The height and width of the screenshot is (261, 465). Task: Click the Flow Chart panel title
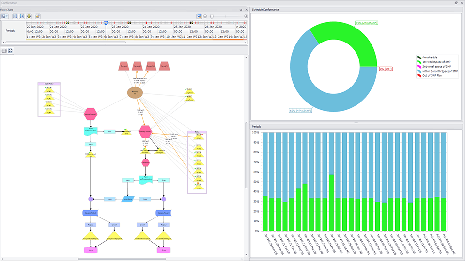coord(6,10)
